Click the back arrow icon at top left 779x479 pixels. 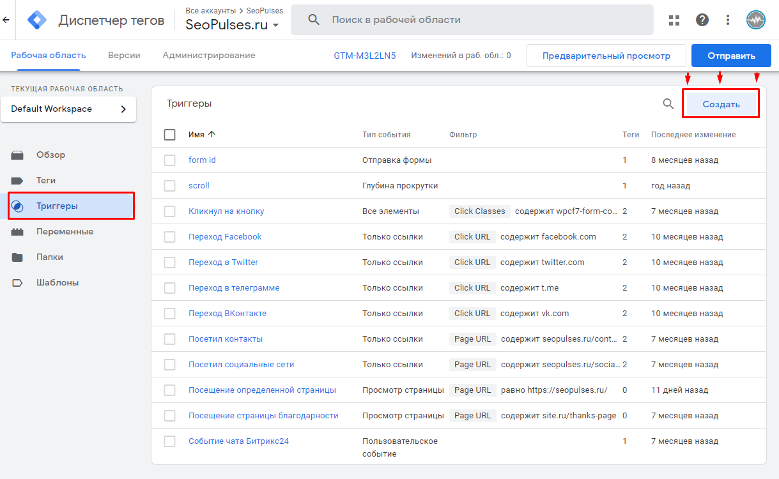pos(6,20)
